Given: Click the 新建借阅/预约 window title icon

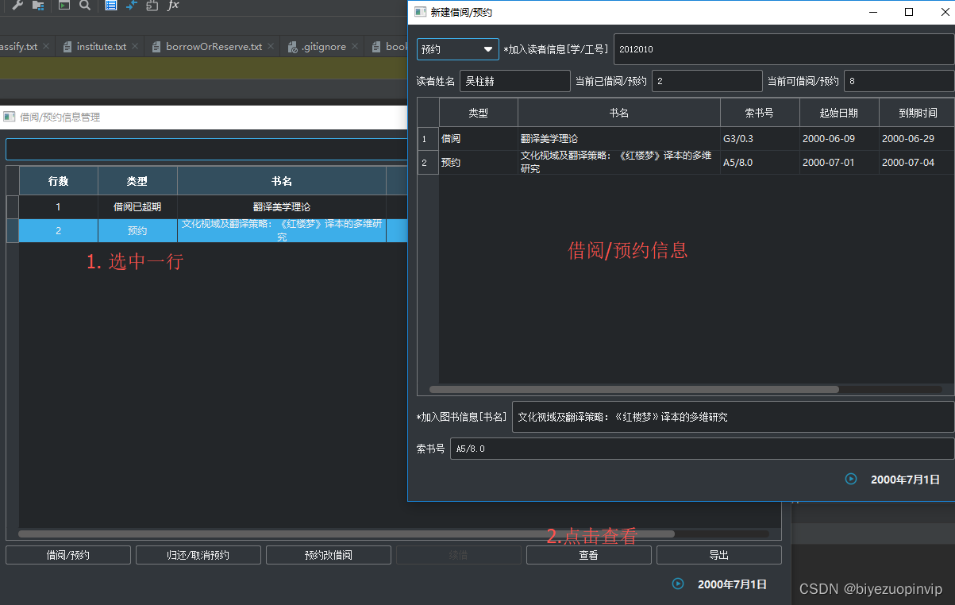Looking at the screenshot, I should [420, 12].
